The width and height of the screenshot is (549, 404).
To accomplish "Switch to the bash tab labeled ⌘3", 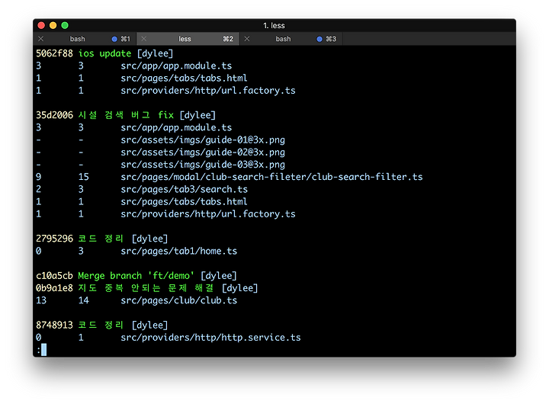I will (291, 39).
